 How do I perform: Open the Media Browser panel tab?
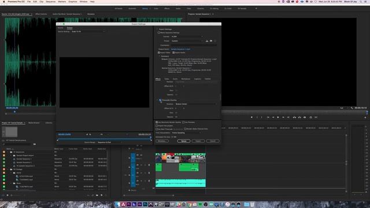point(34,123)
